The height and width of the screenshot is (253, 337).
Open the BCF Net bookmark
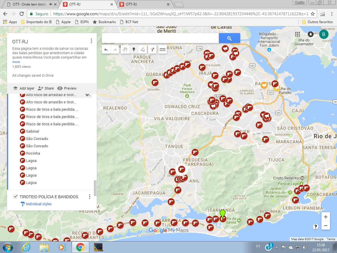point(129,22)
